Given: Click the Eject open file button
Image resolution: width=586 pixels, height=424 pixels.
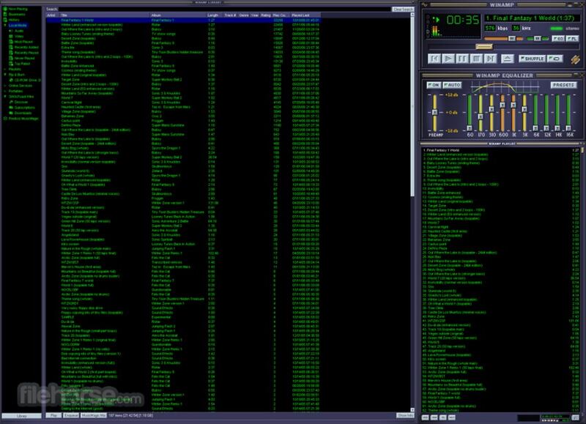Looking at the screenshot, I should pos(508,58).
